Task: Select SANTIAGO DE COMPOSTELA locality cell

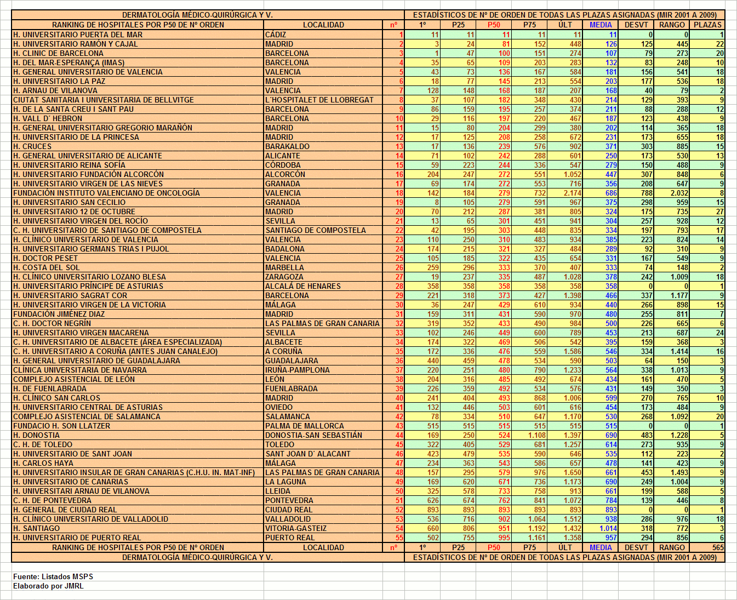Action: click(323, 230)
